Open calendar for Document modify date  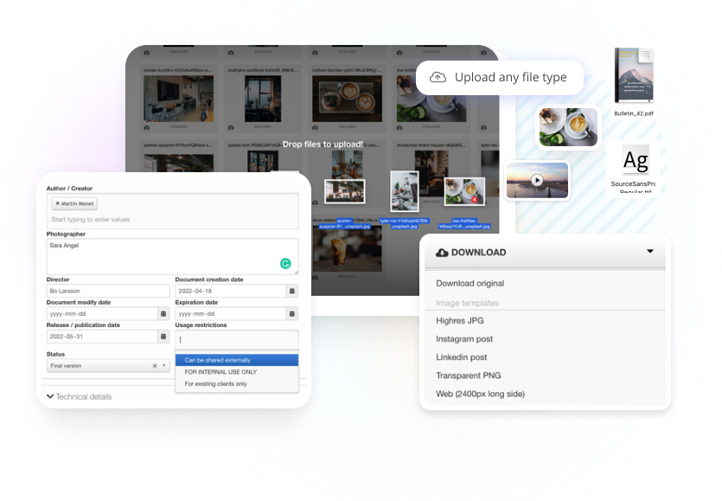[163, 313]
